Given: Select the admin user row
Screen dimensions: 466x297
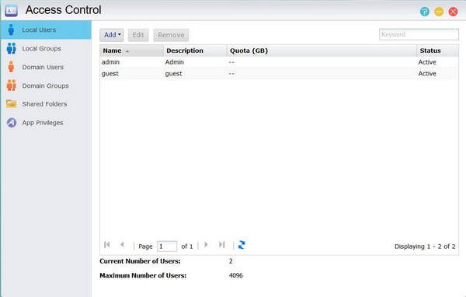Looking at the screenshot, I should click(x=279, y=62).
